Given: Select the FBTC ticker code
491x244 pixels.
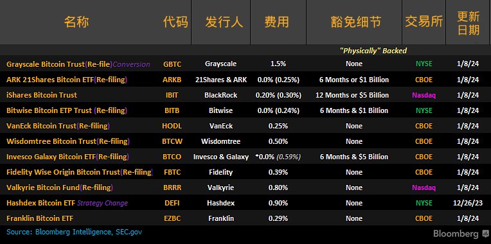Looking at the screenshot, I should click(x=172, y=172).
